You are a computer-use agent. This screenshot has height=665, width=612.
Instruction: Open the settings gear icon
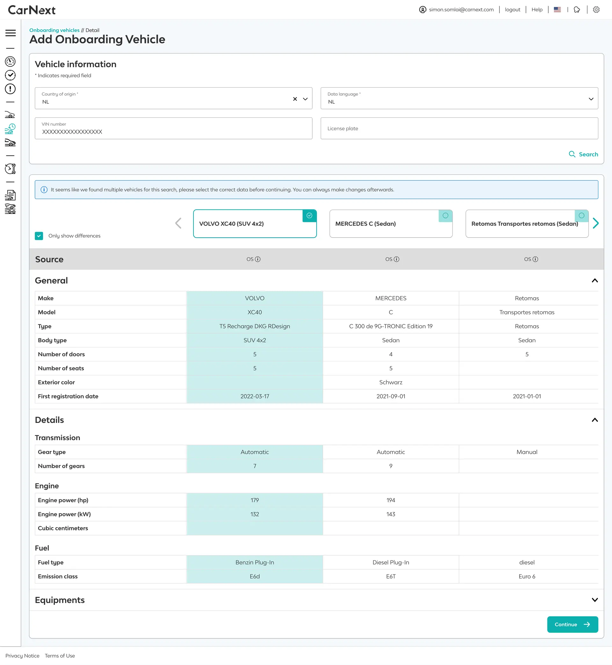[596, 10]
